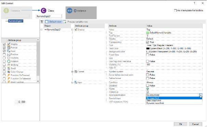Choose Static input limit option

click(x=174, y=100)
